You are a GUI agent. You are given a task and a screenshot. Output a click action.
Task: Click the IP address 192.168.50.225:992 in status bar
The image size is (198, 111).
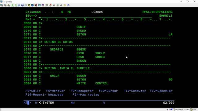tap(182, 109)
